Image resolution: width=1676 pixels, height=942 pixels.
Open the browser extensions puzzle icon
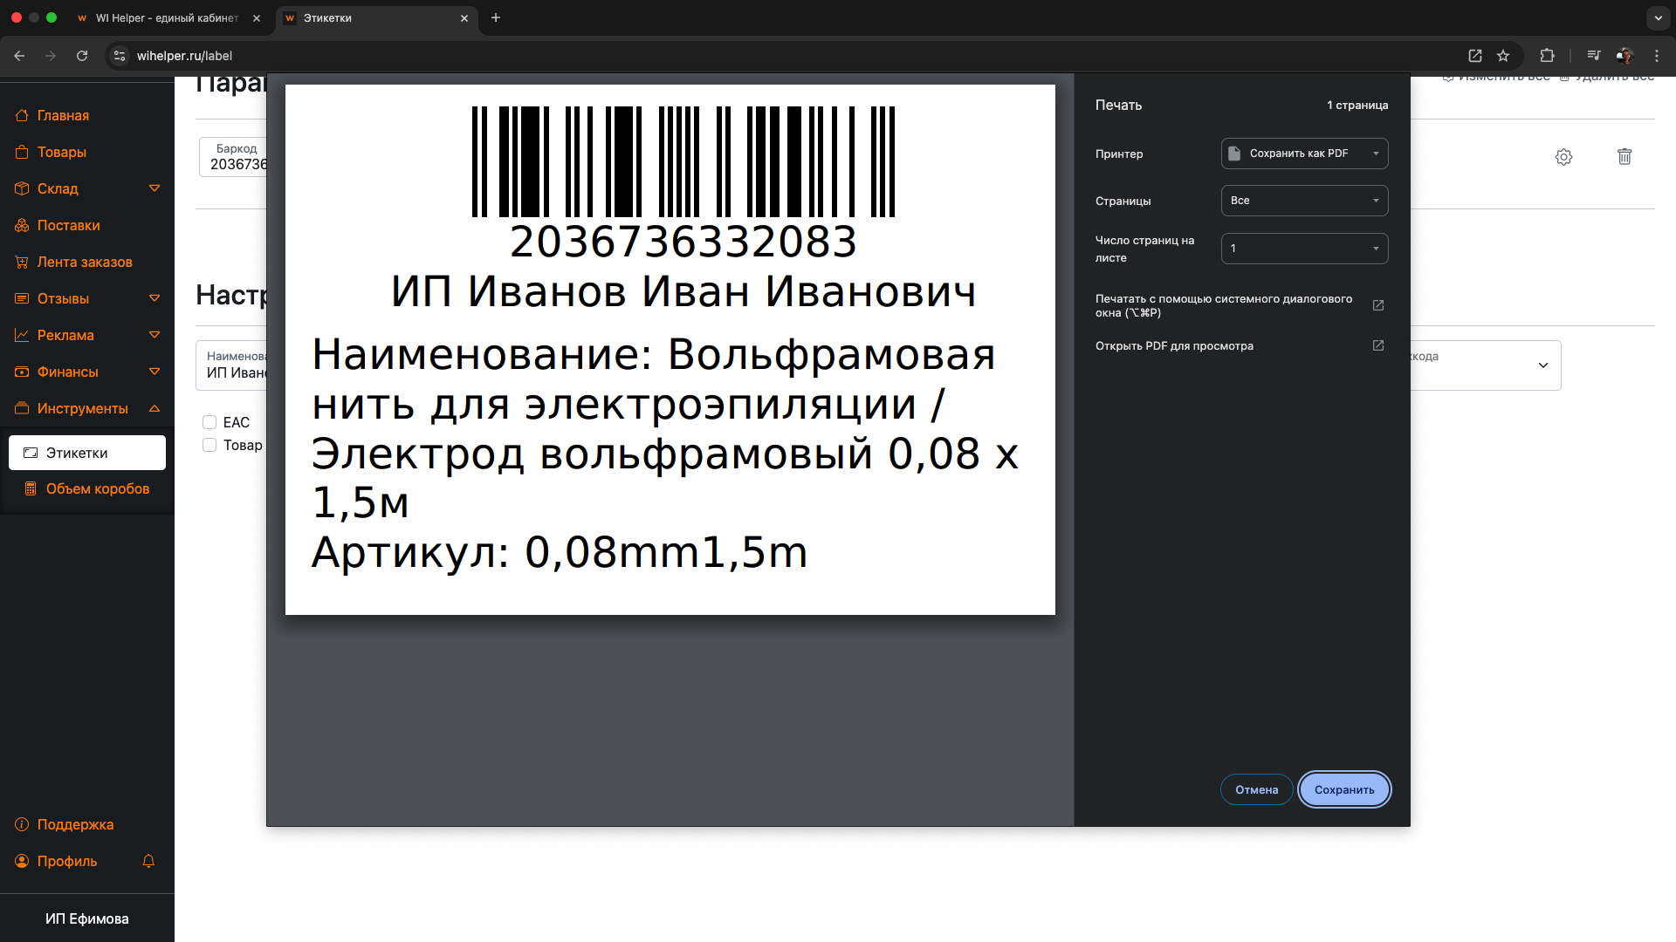click(x=1547, y=56)
